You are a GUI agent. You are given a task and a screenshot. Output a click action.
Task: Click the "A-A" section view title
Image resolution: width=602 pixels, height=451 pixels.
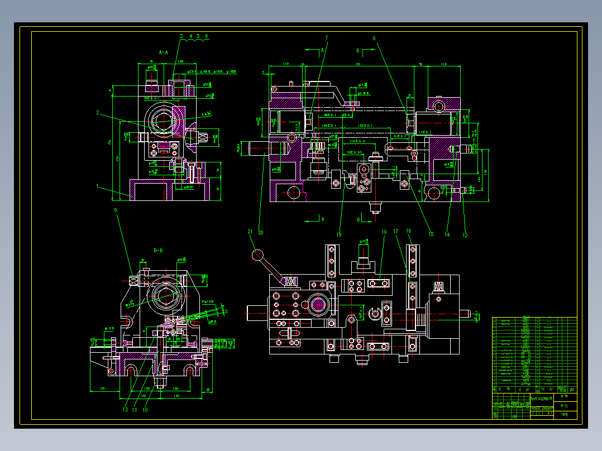[x=164, y=52]
